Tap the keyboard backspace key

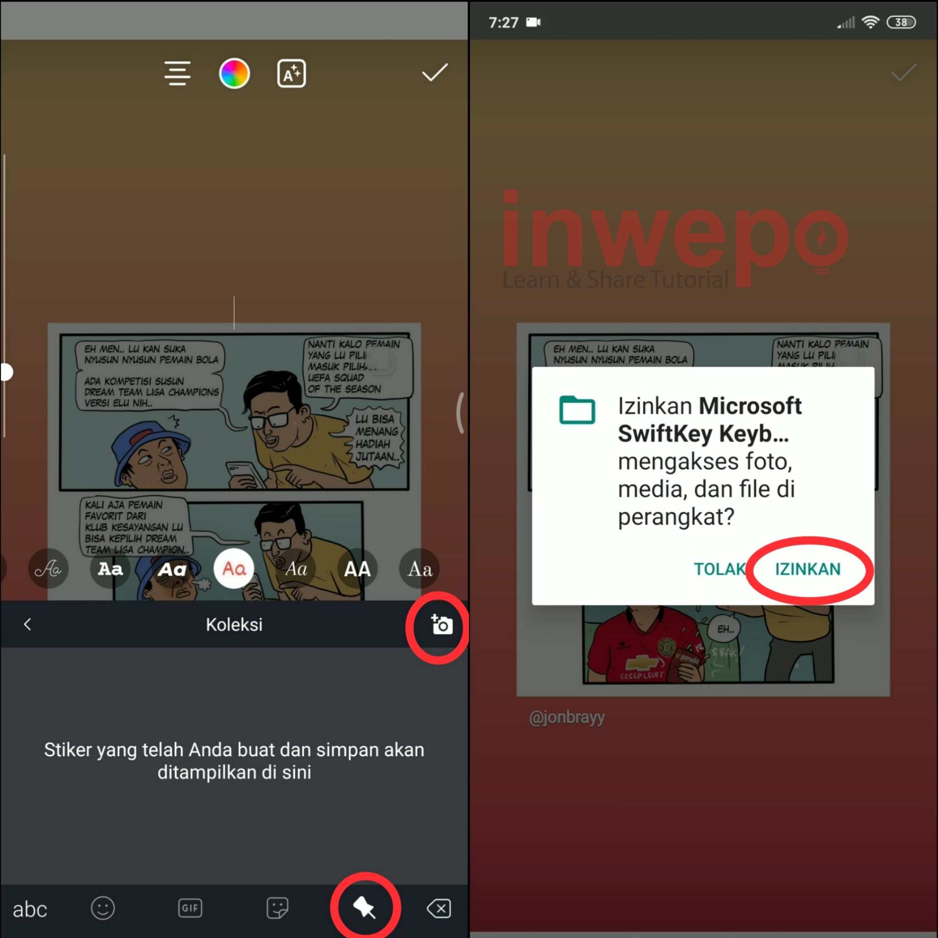tap(438, 908)
